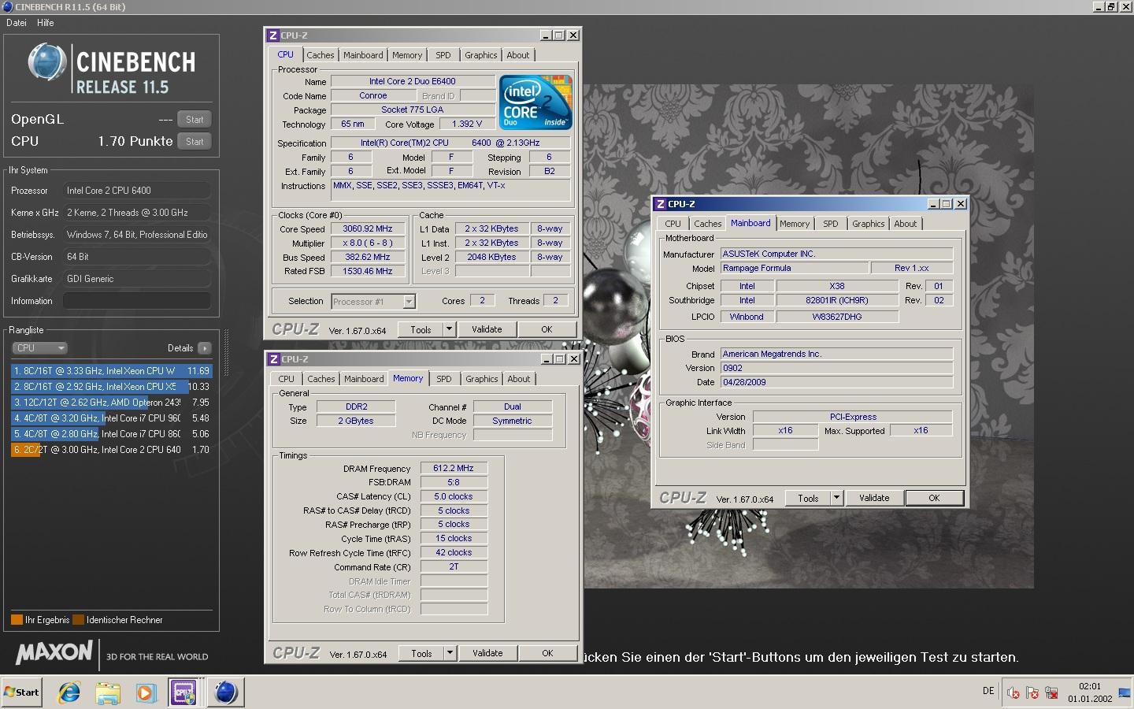Click the CPU-Z icon in CPU window title

(x=273, y=35)
